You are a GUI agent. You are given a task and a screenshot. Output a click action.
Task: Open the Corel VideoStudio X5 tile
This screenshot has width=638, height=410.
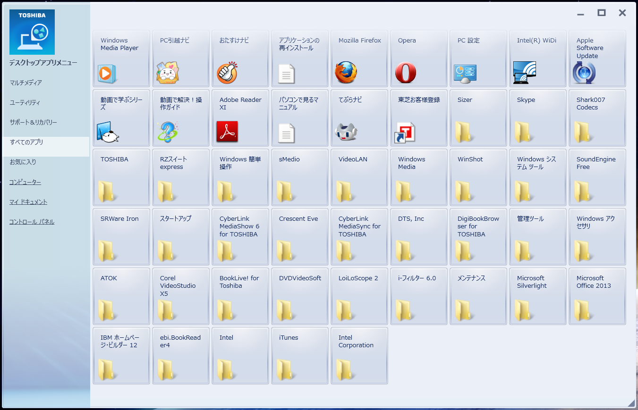[181, 296]
